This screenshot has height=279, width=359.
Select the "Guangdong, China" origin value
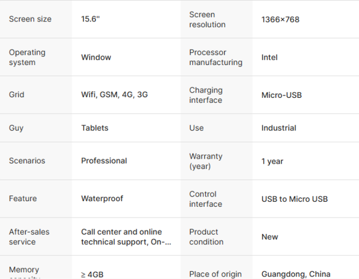[x=296, y=274]
